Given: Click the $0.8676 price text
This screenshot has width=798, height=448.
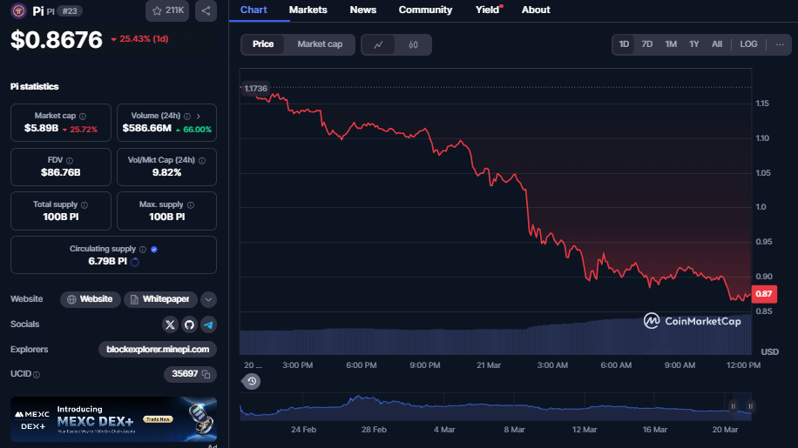Looking at the screenshot, I should click(57, 40).
